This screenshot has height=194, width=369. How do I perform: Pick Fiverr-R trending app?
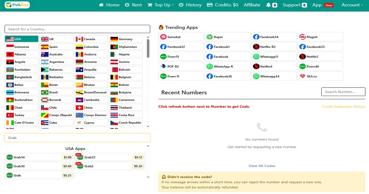tap(181, 76)
